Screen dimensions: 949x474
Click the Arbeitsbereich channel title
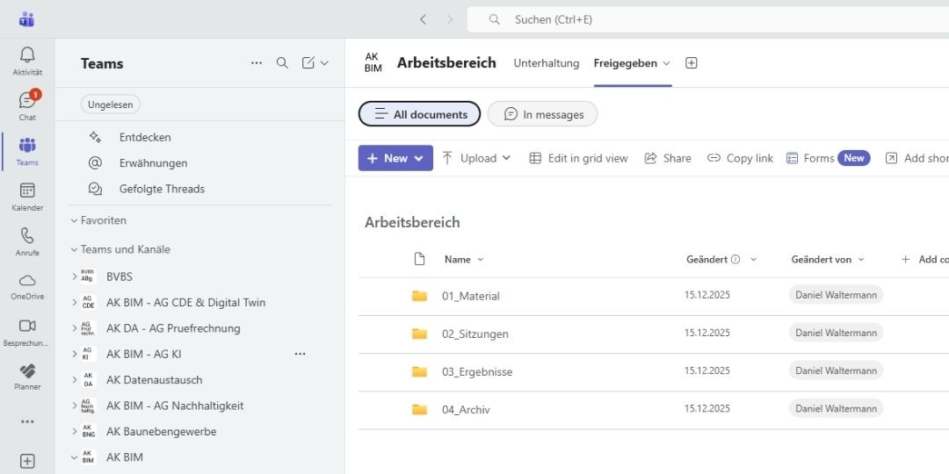[446, 63]
